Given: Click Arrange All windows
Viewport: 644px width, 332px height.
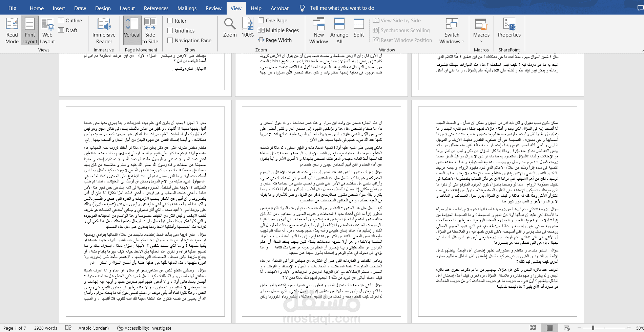Looking at the screenshot, I should [339, 31].
